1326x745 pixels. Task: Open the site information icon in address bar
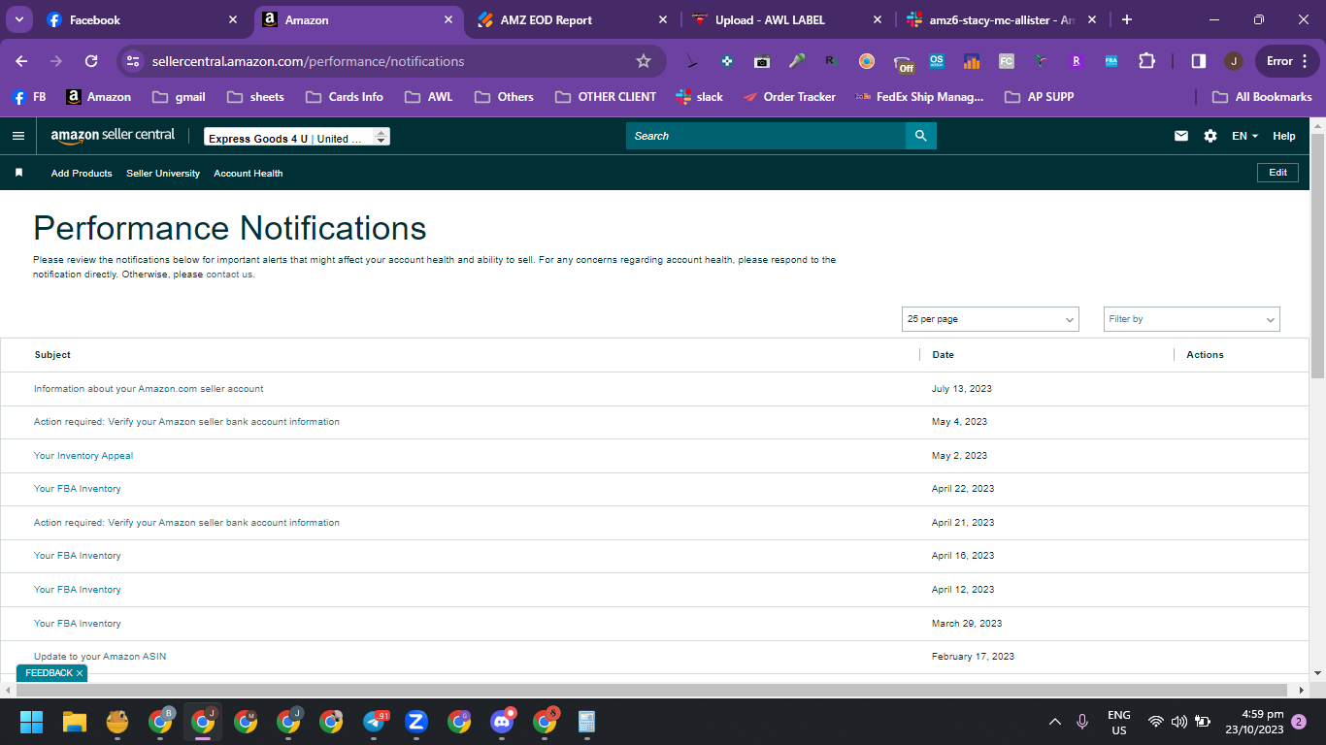(134, 61)
